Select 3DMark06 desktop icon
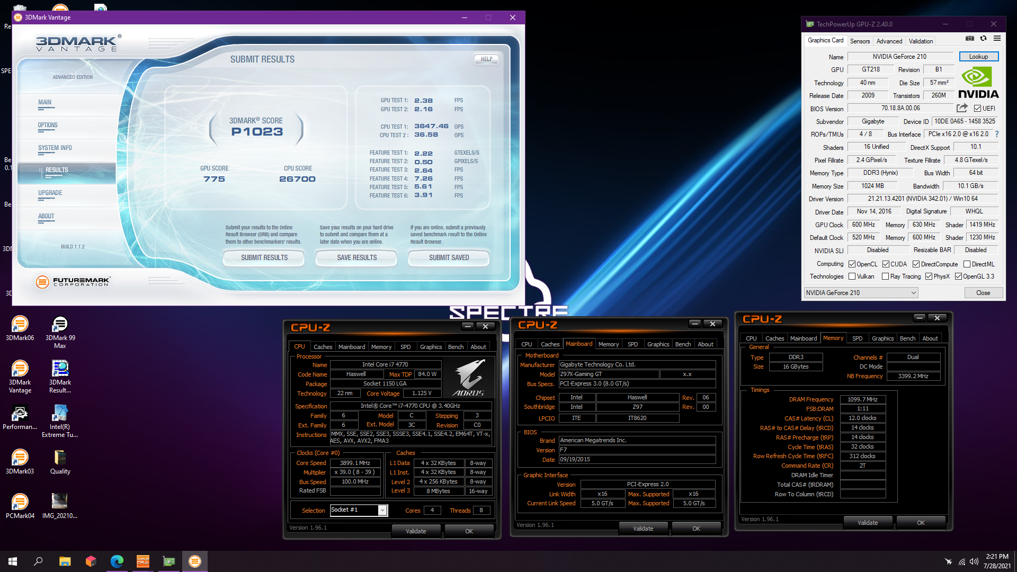Screen dimensions: 1017x572 pos(20,329)
